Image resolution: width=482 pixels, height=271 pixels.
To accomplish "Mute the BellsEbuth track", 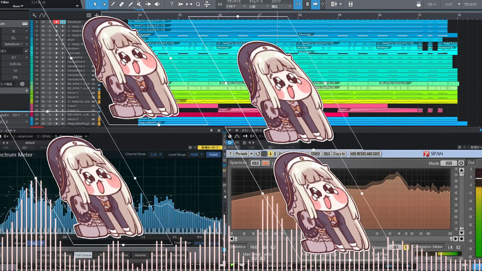I will 43,22.
